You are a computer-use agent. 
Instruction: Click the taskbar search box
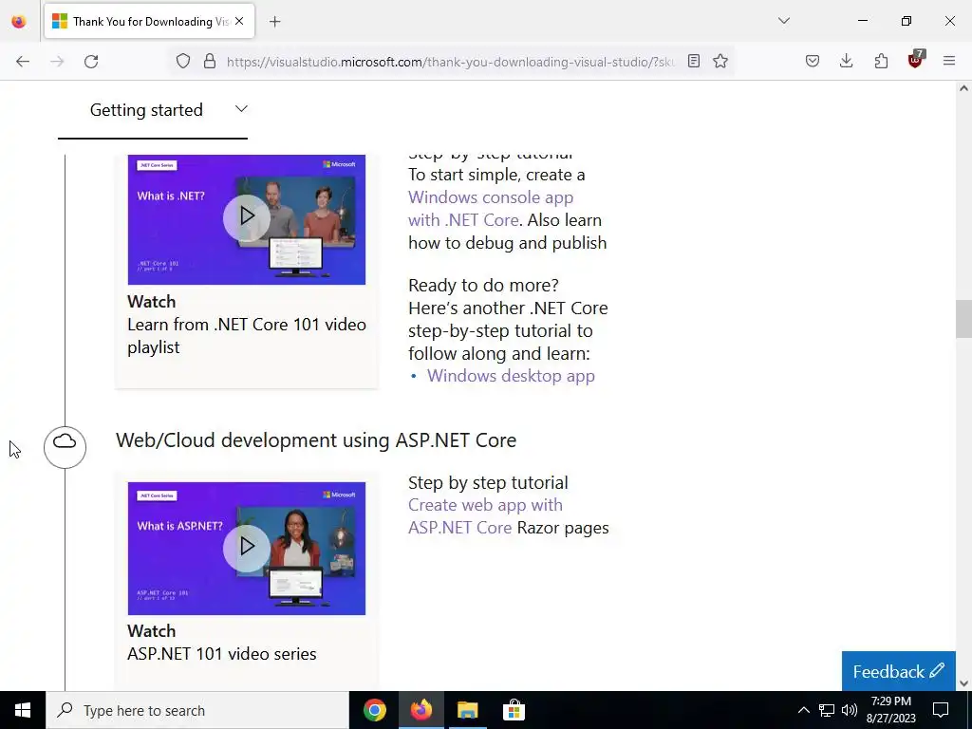tap(197, 710)
